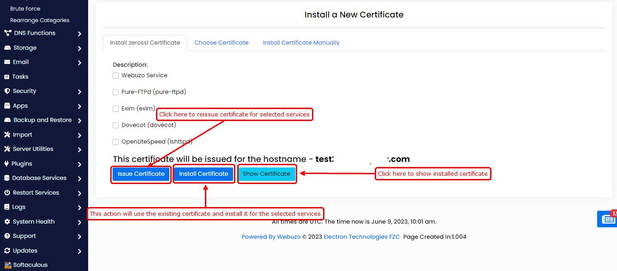
Task: Expand the System Health chevron
Action: (80, 222)
